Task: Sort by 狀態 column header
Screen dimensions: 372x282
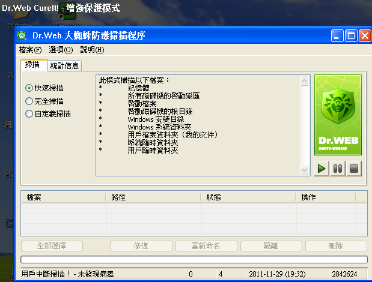Action: point(248,197)
